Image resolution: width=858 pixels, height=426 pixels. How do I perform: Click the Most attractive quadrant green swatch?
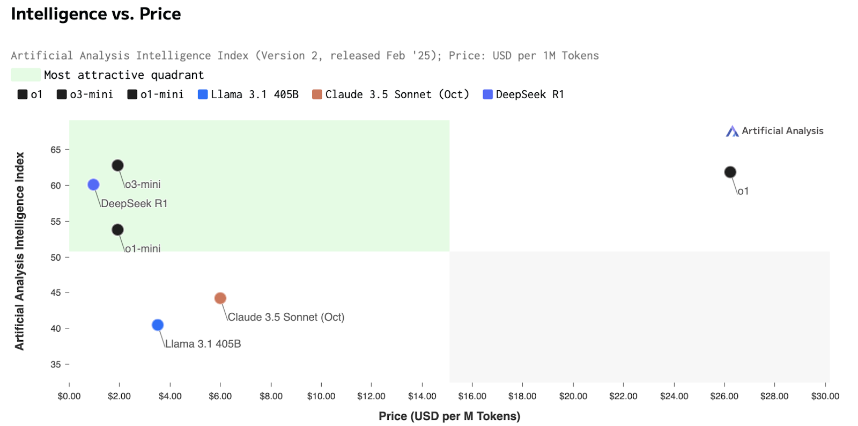pyautogui.click(x=26, y=75)
